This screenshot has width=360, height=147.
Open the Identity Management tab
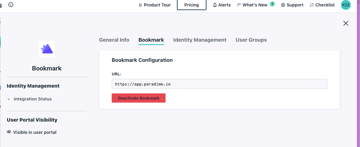click(x=200, y=40)
